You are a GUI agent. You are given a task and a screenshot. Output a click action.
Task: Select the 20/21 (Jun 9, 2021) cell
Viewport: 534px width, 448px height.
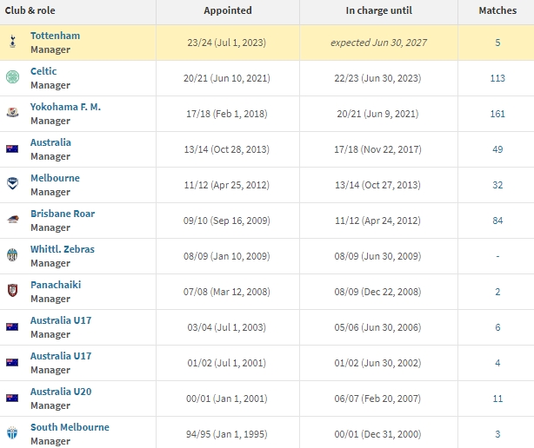click(377, 114)
